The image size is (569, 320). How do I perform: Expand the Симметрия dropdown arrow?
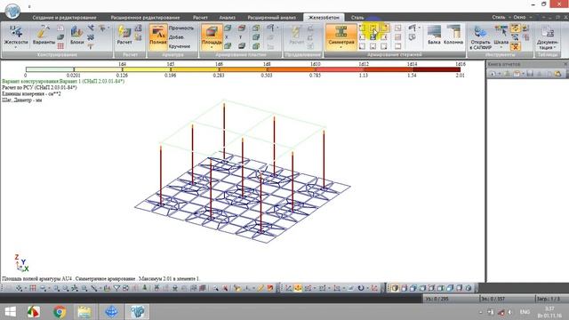point(341,47)
